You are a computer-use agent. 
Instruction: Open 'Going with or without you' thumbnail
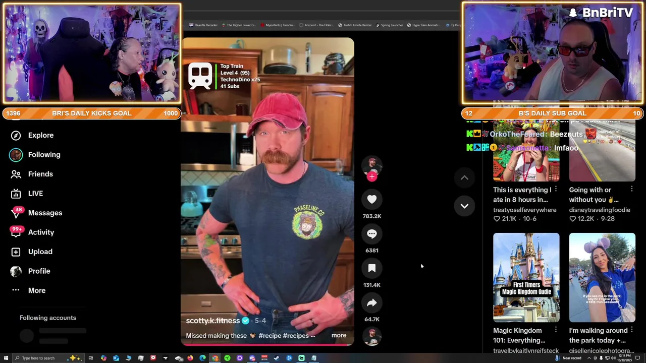pos(602,151)
